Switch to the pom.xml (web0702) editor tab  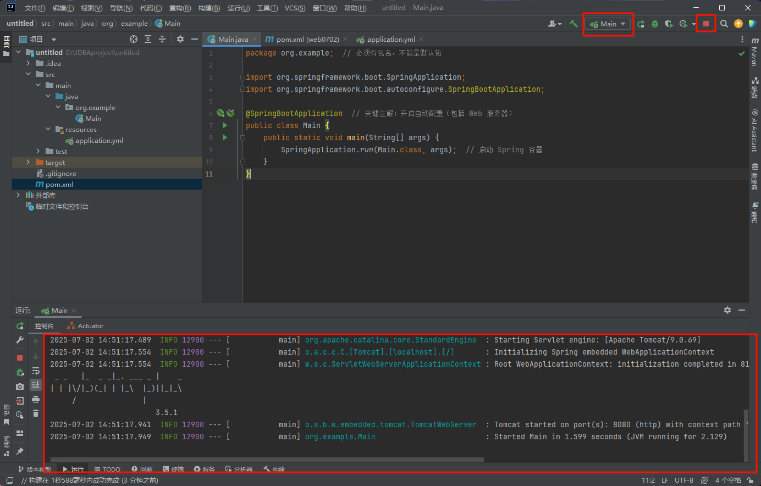point(308,40)
